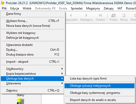The image size is (136, 104).
Task: Open the VAT menu
Action: coord(120,8)
